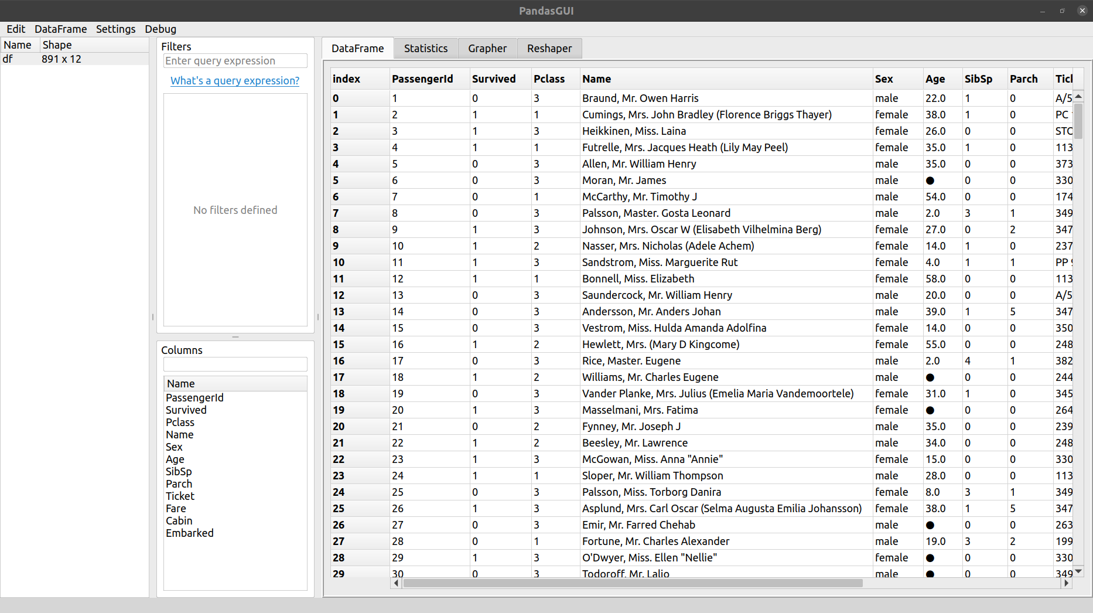1093x613 pixels.
Task: Switch to the Grapher tab
Action: (487, 49)
